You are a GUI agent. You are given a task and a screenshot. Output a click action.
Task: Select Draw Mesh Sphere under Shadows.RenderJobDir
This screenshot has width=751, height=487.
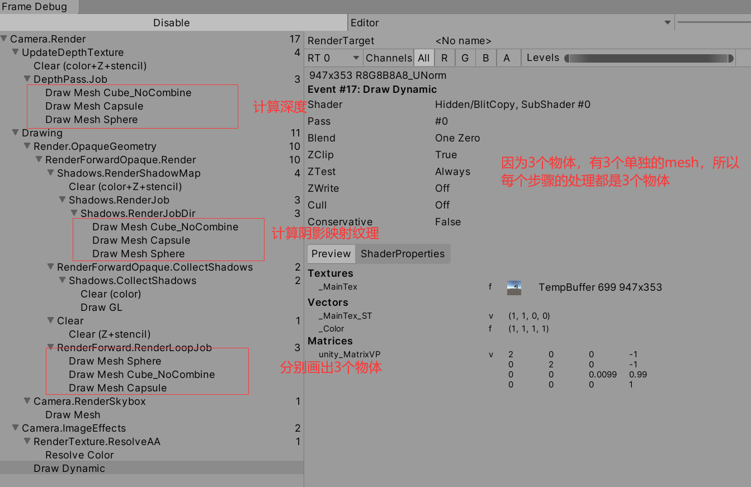point(138,254)
